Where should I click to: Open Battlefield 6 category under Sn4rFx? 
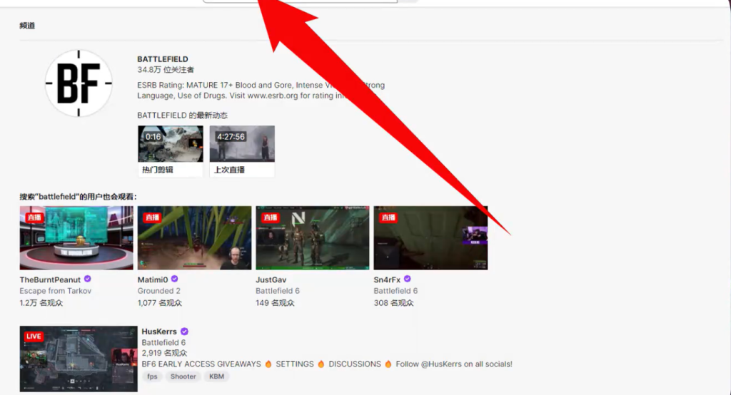coord(395,291)
